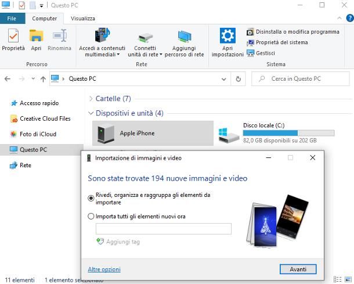354x284 pixels.
Task: Select Rete in sidebar
Action: pos(20,165)
